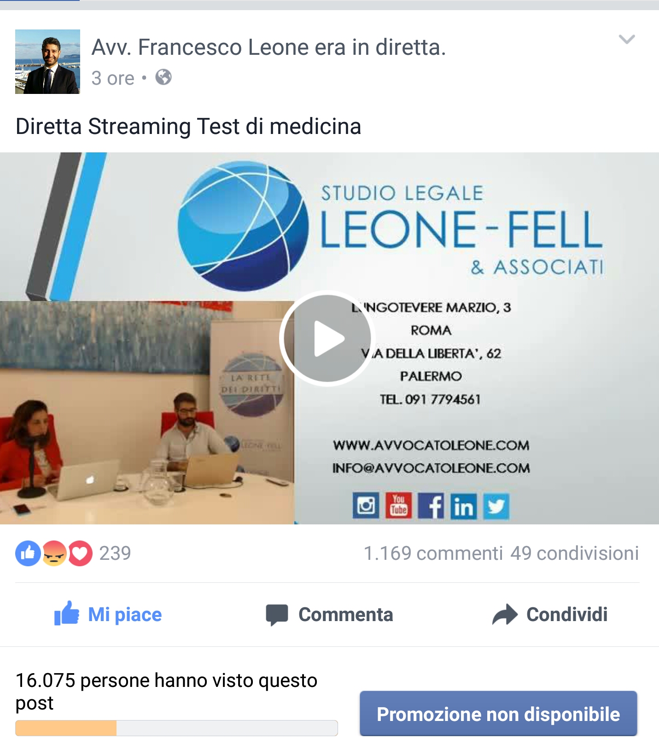Click the LinkedIn icon in the video

tap(464, 506)
